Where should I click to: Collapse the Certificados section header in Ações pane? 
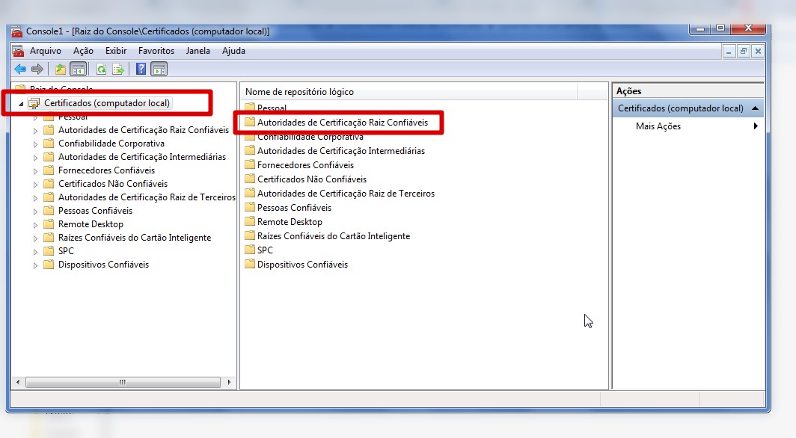(x=755, y=108)
